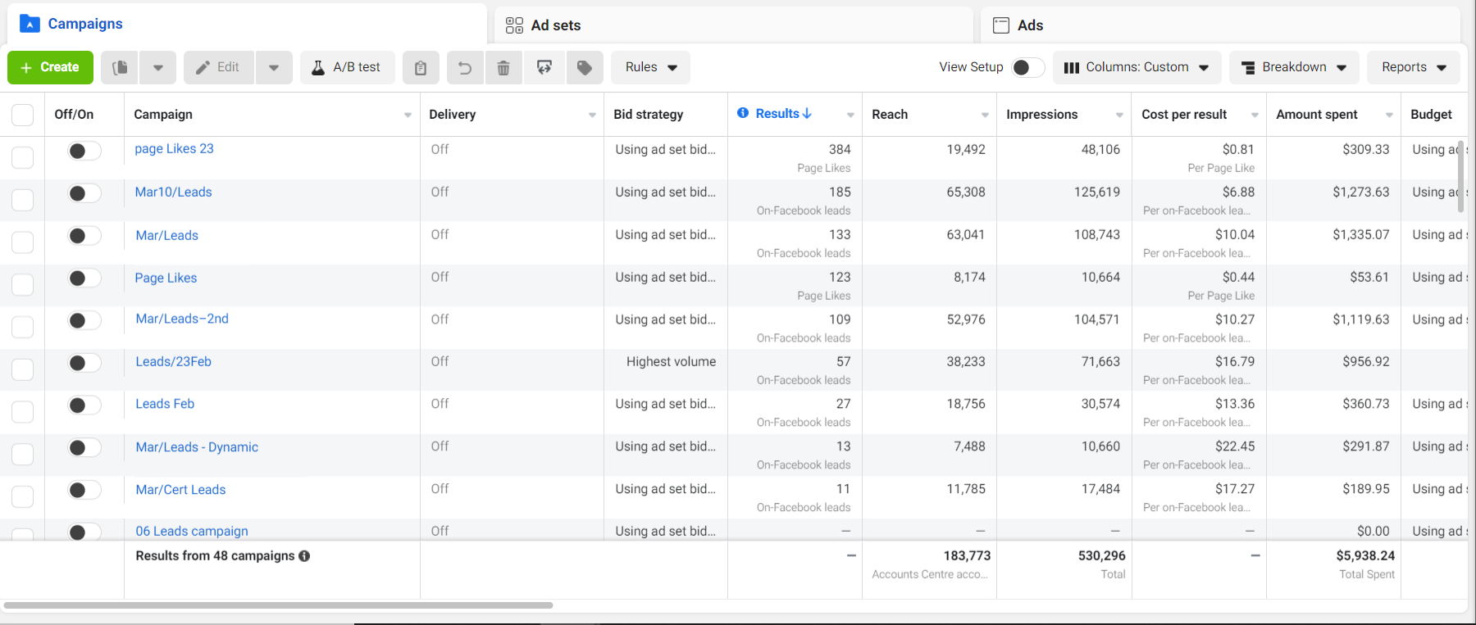
Task: Click the Duplicate campaign icon
Action: (120, 67)
